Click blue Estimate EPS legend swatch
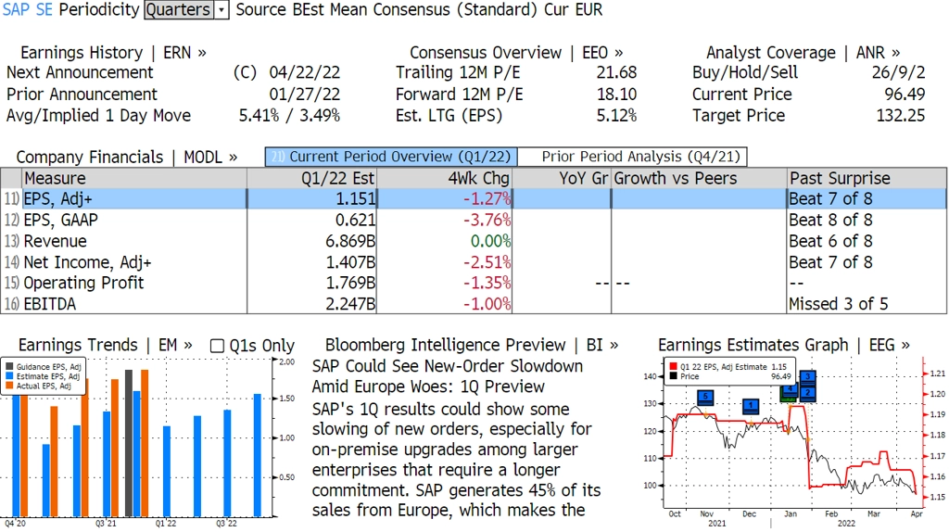The width and height of the screenshot is (949, 532). coord(9,376)
